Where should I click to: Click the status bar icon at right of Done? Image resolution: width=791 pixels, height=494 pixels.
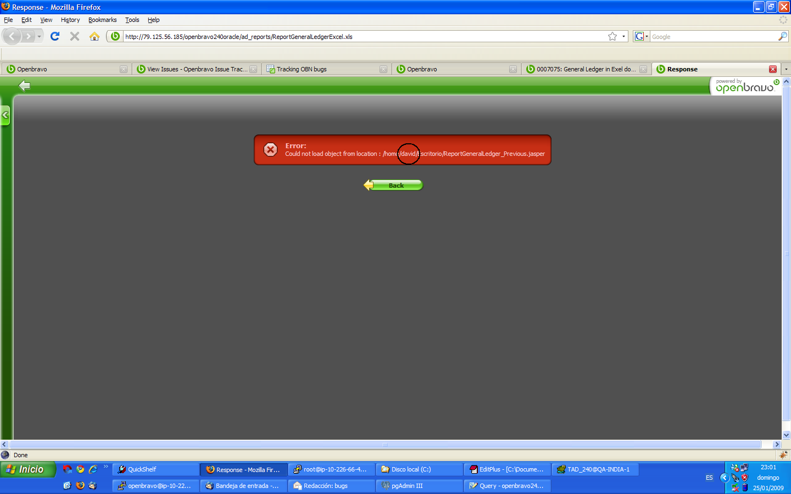783,454
